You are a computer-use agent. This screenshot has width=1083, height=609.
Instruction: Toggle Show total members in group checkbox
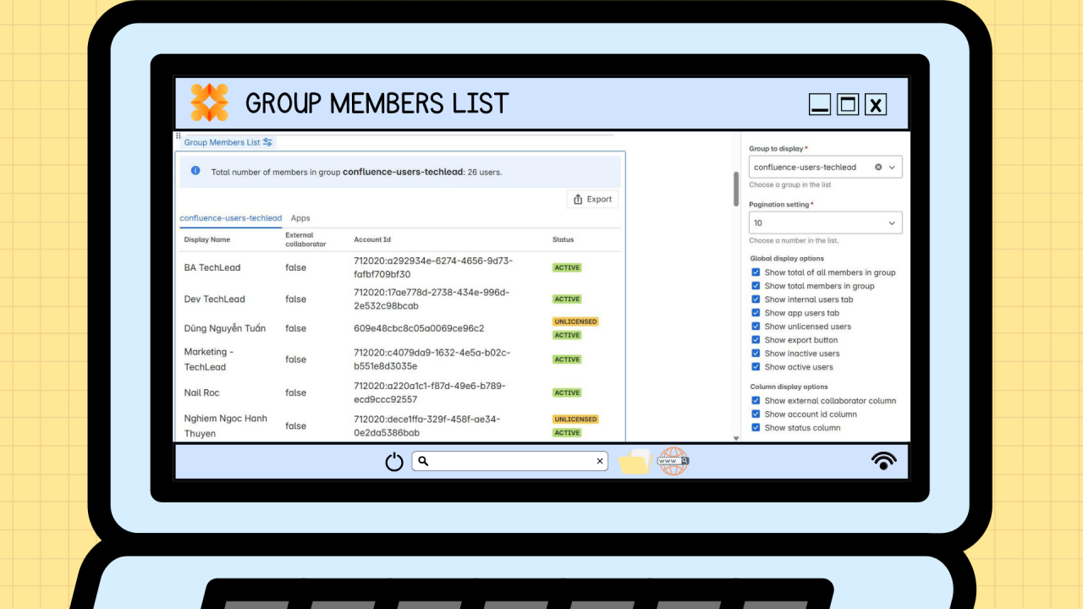(756, 286)
